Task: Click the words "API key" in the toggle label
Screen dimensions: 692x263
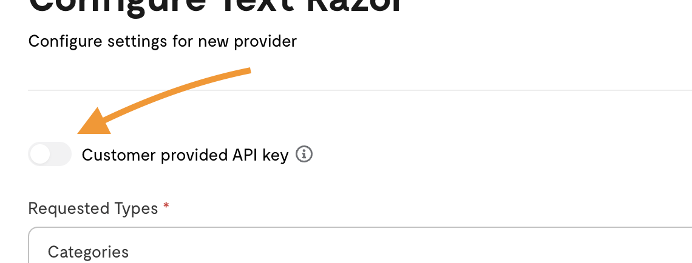Action: point(260,155)
